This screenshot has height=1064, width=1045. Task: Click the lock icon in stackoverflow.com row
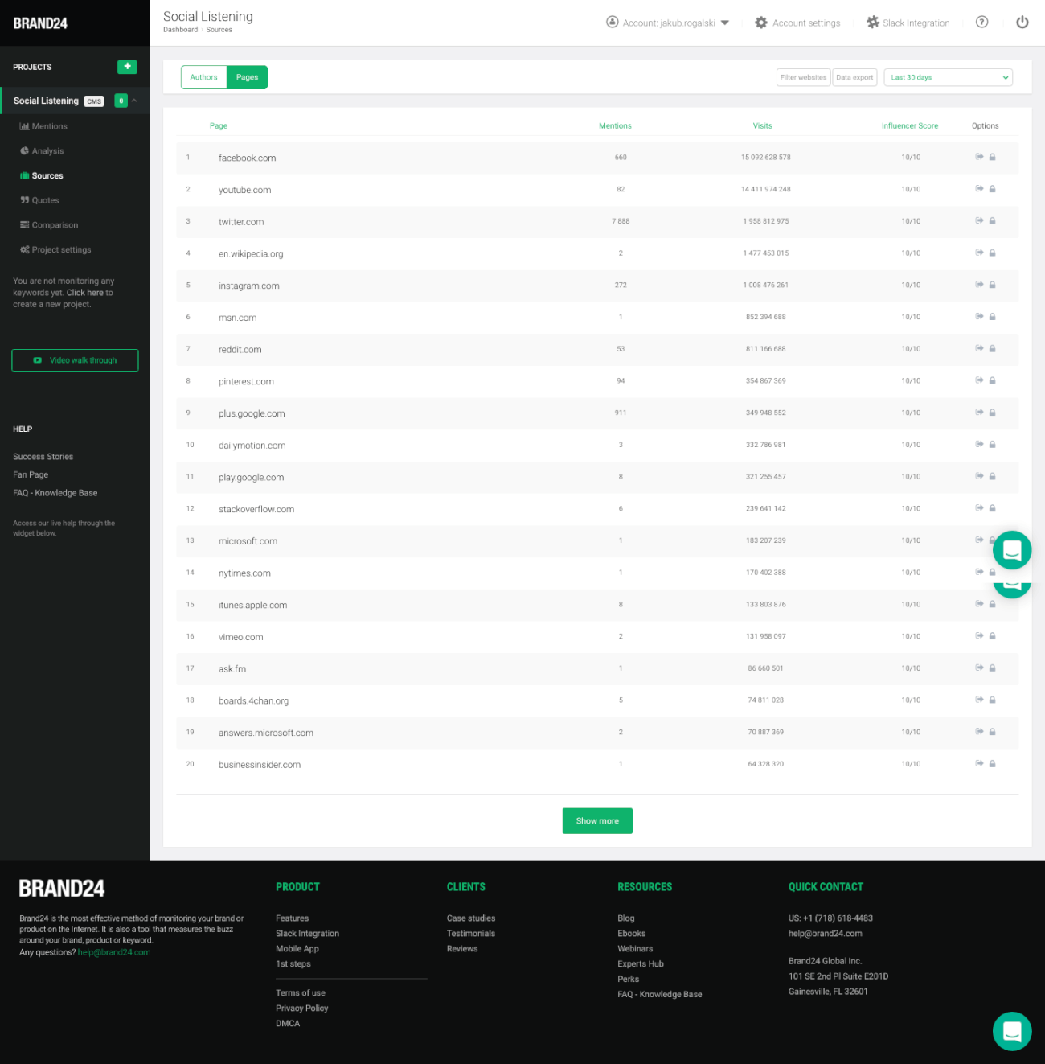(992, 508)
